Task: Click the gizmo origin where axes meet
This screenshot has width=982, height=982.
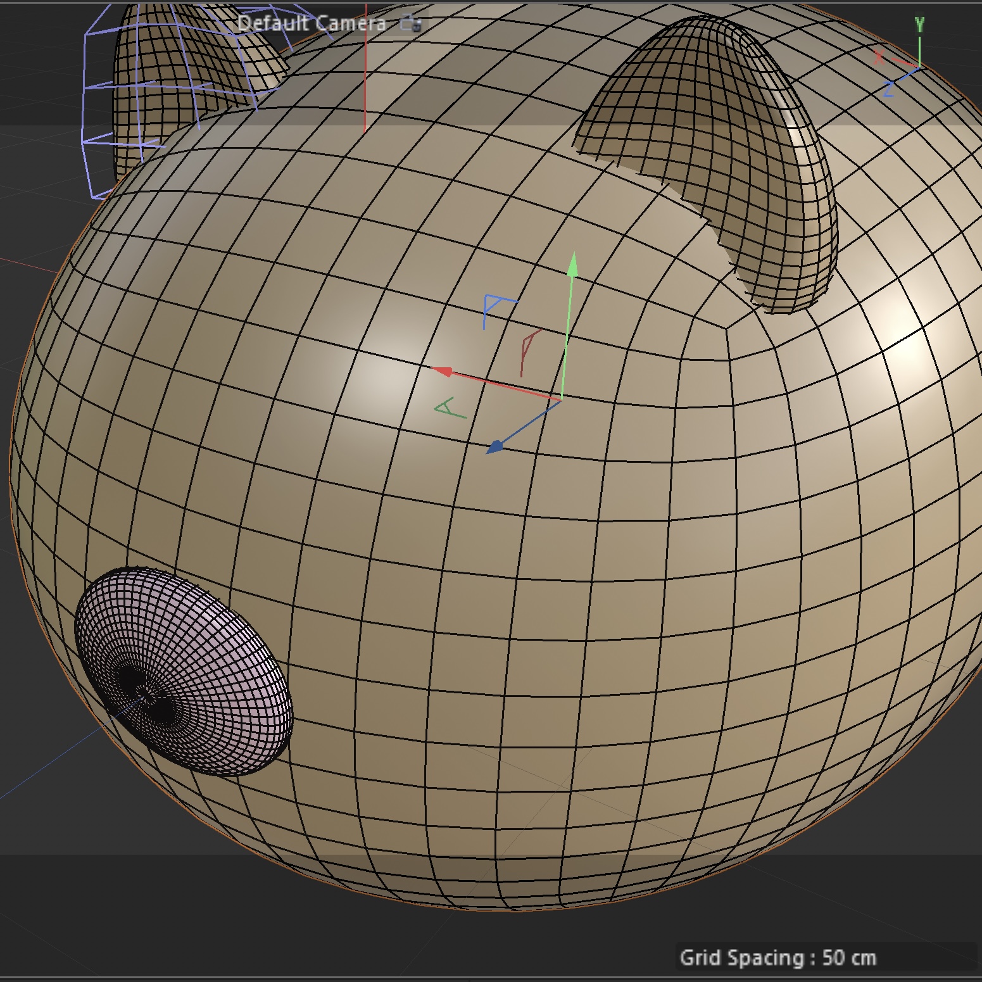Action: pyautogui.click(x=561, y=400)
